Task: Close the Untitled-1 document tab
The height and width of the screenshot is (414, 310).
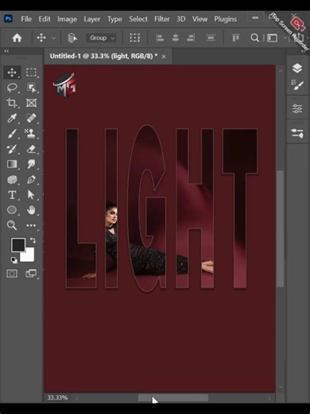Action: tap(164, 57)
